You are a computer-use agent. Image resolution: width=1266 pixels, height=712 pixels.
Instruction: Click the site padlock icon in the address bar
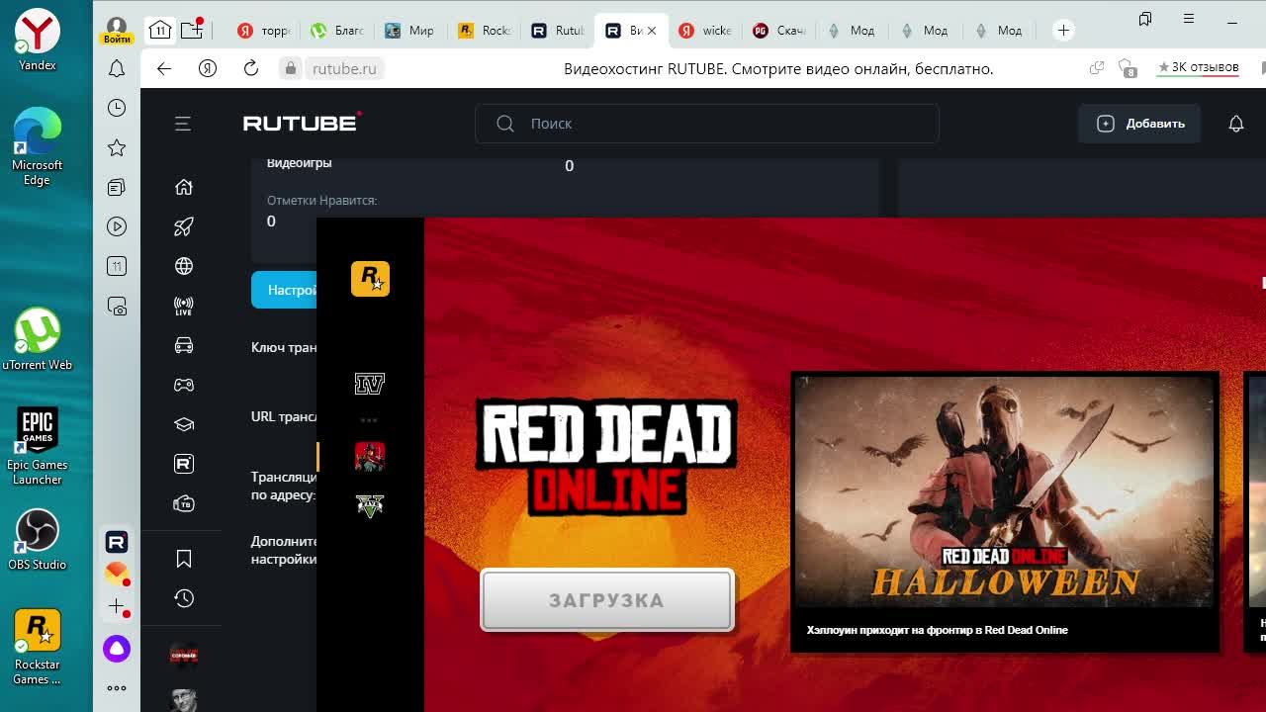click(290, 68)
